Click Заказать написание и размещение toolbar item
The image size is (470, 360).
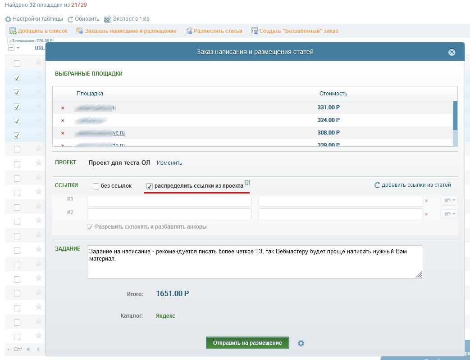(126, 31)
